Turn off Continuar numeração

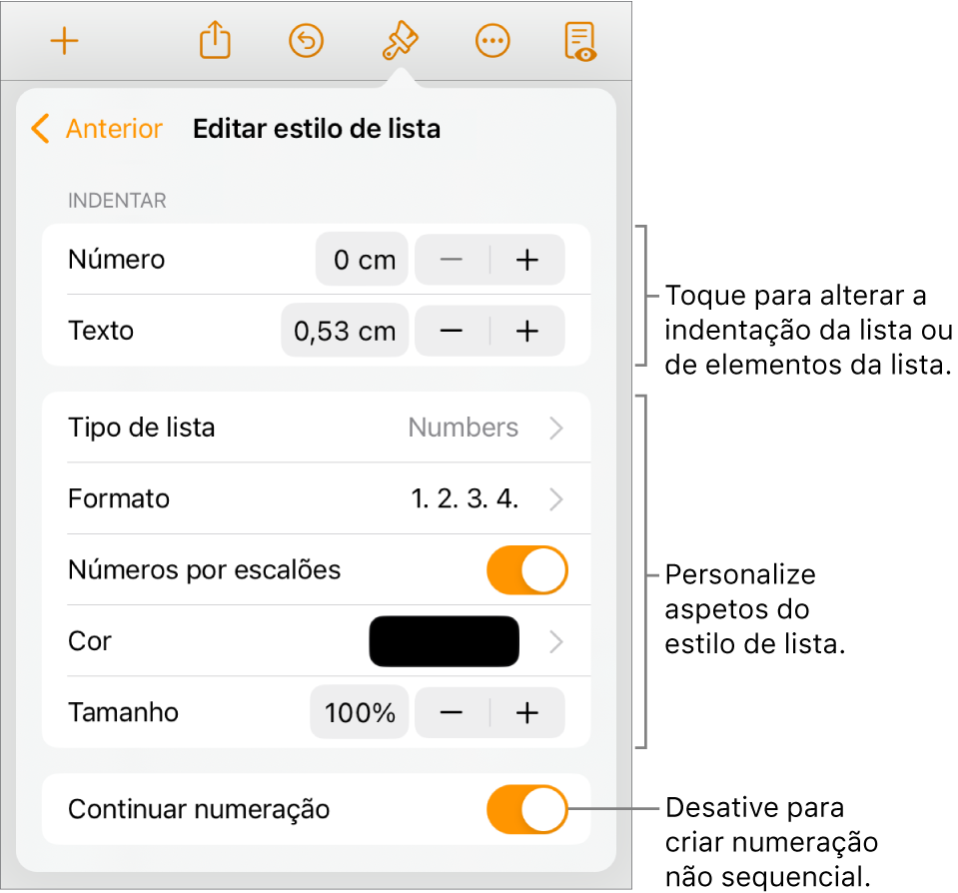pyautogui.click(x=527, y=810)
